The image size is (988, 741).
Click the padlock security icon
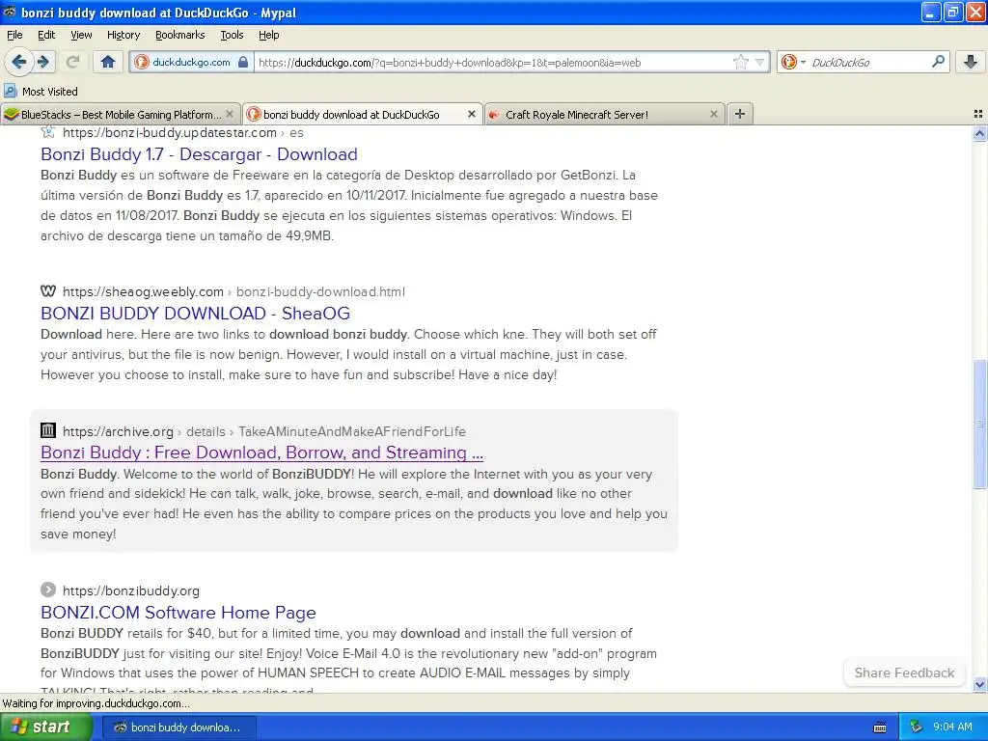pyautogui.click(x=243, y=63)
